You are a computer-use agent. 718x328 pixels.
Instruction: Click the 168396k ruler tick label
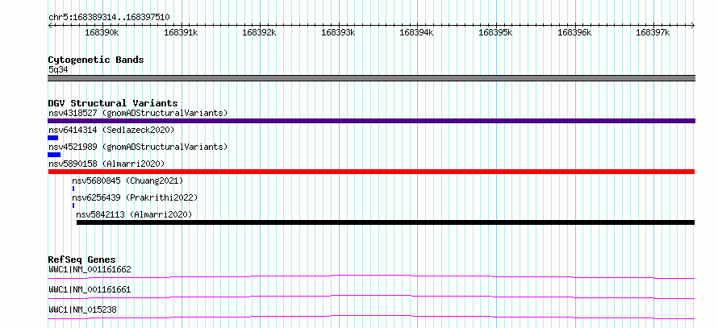click(574, 32)
